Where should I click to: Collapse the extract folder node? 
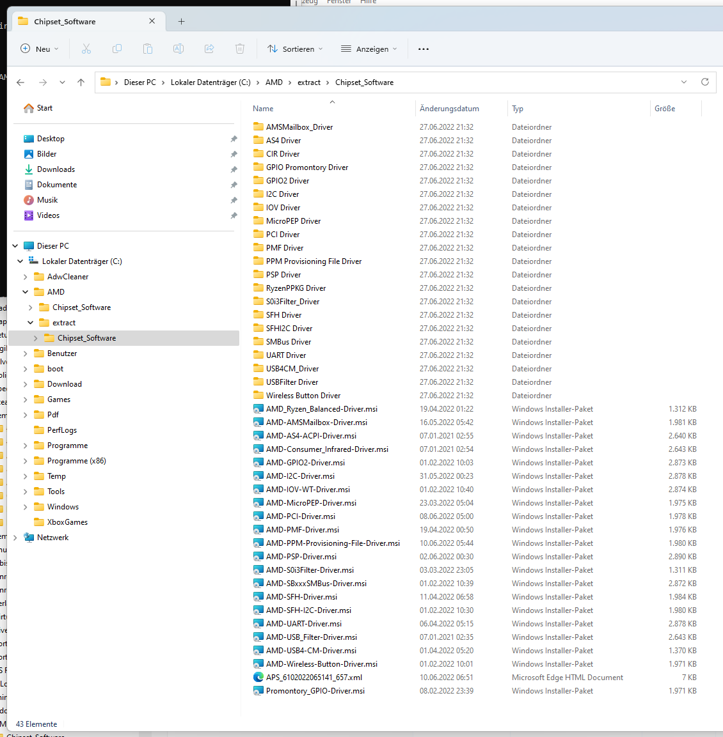[x=31, y=323]
